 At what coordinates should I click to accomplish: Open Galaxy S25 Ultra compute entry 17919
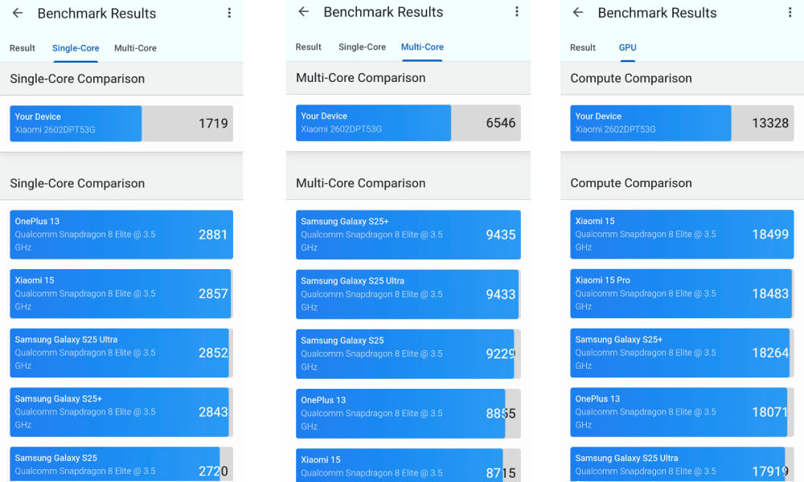[x=682, y=464]
